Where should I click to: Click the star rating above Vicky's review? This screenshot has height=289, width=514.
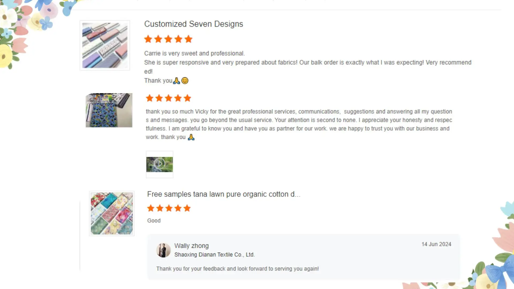(168, 98)
